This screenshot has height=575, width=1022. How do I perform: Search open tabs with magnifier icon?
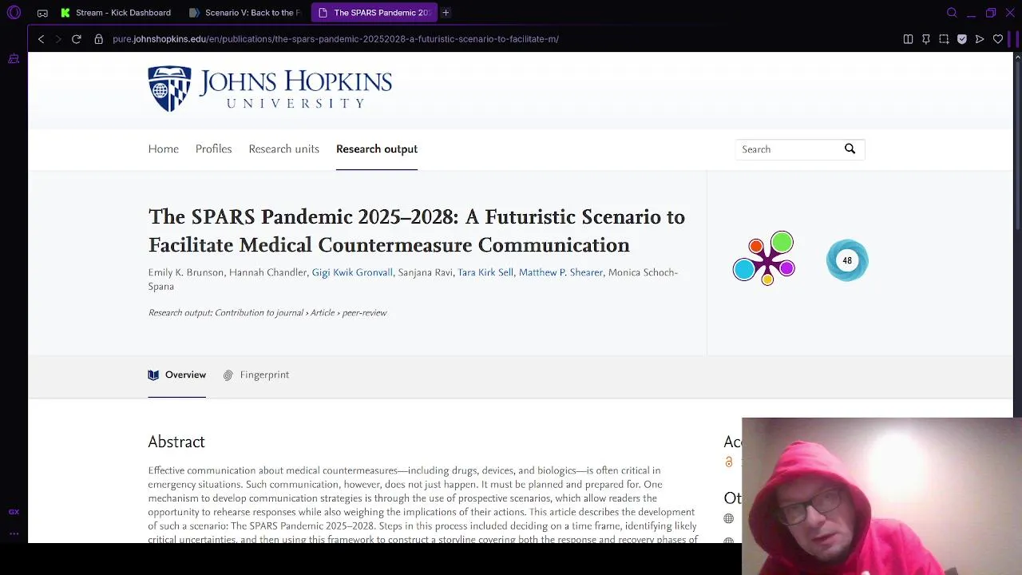[x=952, y=13]
